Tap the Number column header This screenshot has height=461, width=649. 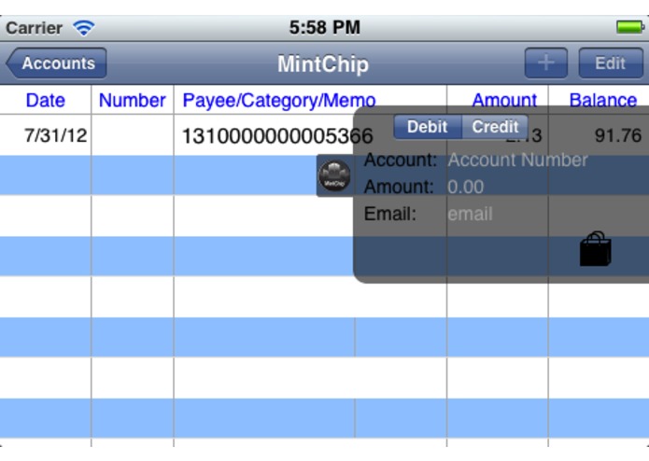pyautogui.click(x=133, y=100)
